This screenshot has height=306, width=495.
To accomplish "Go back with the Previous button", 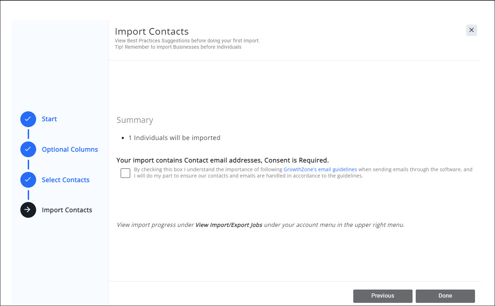I will pos(382,296).
